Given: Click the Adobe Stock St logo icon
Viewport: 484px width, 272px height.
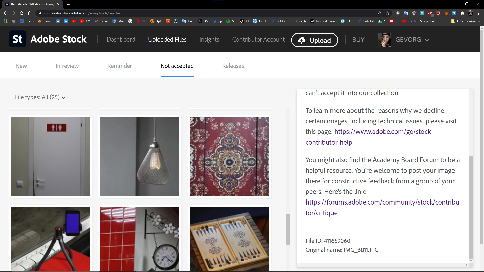Looking at the screenshot, I should (x=18, y=39).
